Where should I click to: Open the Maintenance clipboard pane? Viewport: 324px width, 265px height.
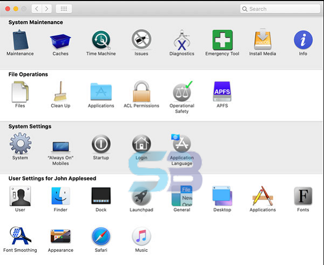[x=20, y=40]
